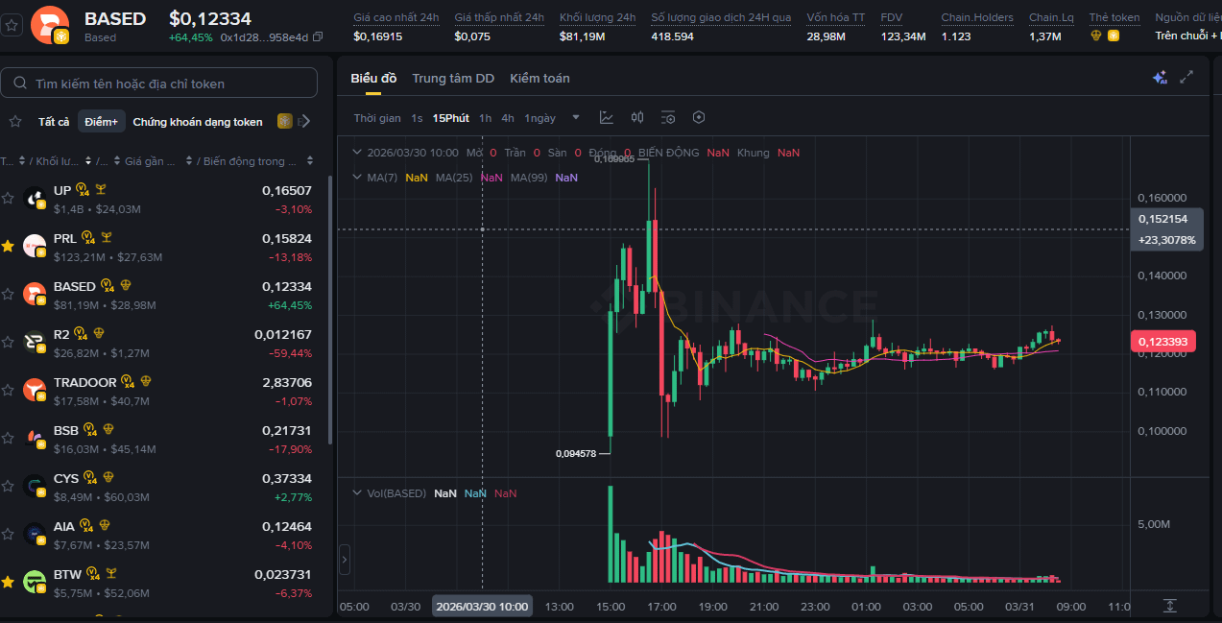Screen dimensions: 1222x623
Task: Switch to Trung tâm DD tab
Action: point(453,78)
